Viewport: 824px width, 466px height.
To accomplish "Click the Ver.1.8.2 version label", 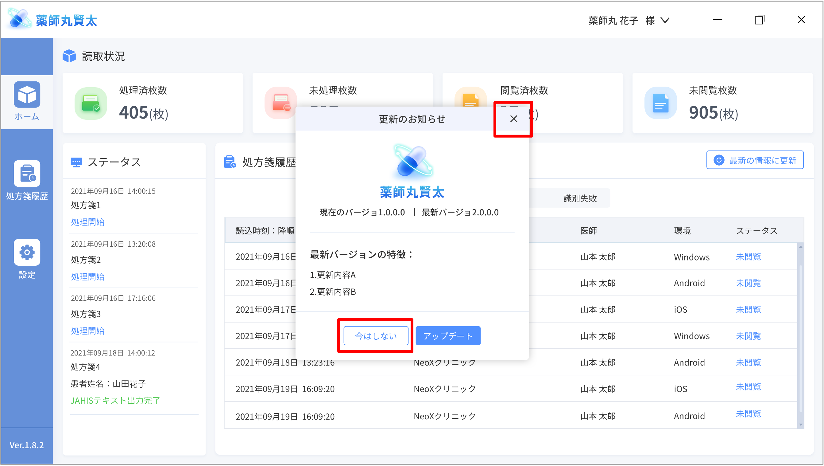I will (27, 445).
